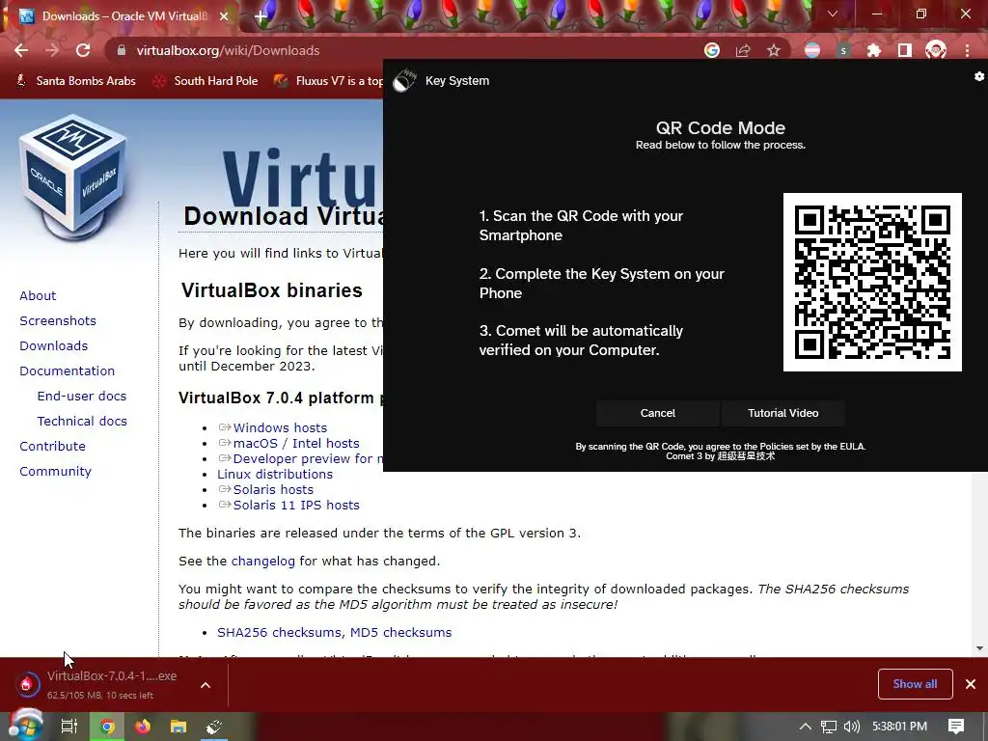The image size is (988, 741).
Task: Click the browser back arrow
Action: (x=21, y=50)
